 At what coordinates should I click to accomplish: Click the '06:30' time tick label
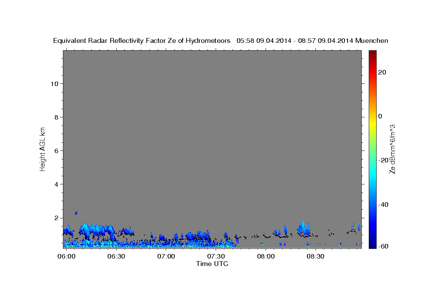pyautogui.click(x=116, y=257)
